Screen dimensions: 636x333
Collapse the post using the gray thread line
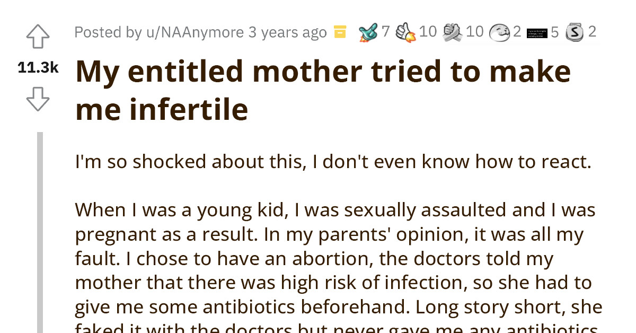(x=40, y=228)
